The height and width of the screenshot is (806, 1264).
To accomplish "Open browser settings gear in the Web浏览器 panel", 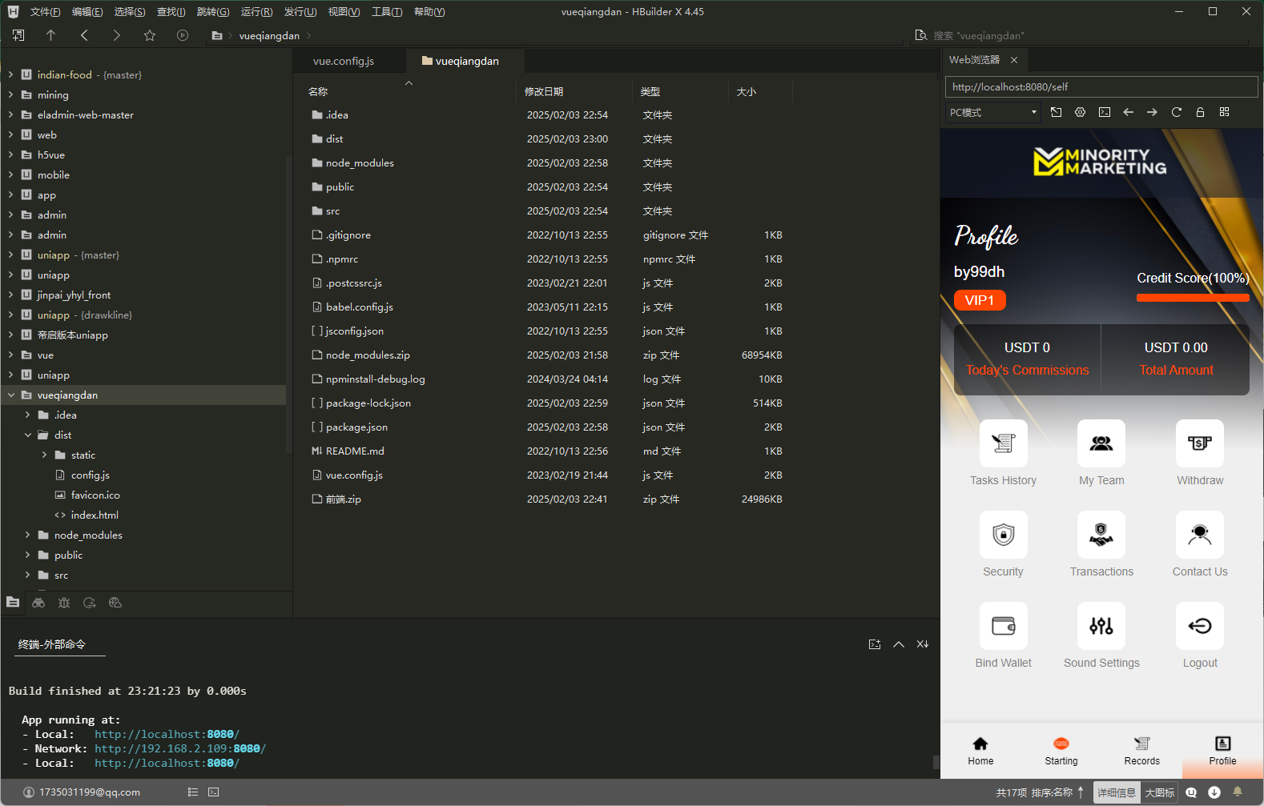I will [x=1080, y=112].
